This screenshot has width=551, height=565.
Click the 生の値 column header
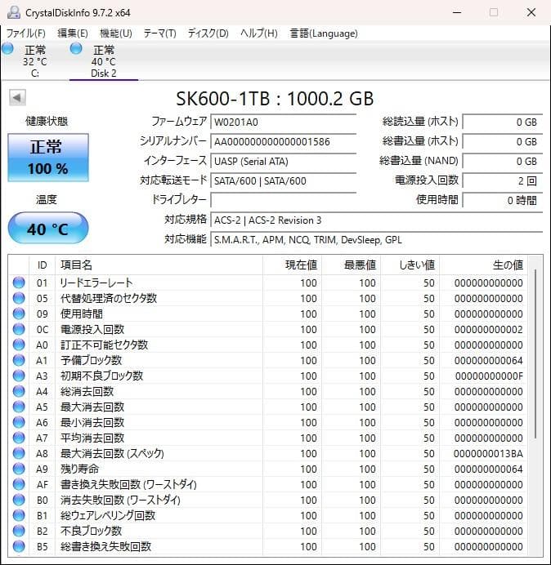483,265
